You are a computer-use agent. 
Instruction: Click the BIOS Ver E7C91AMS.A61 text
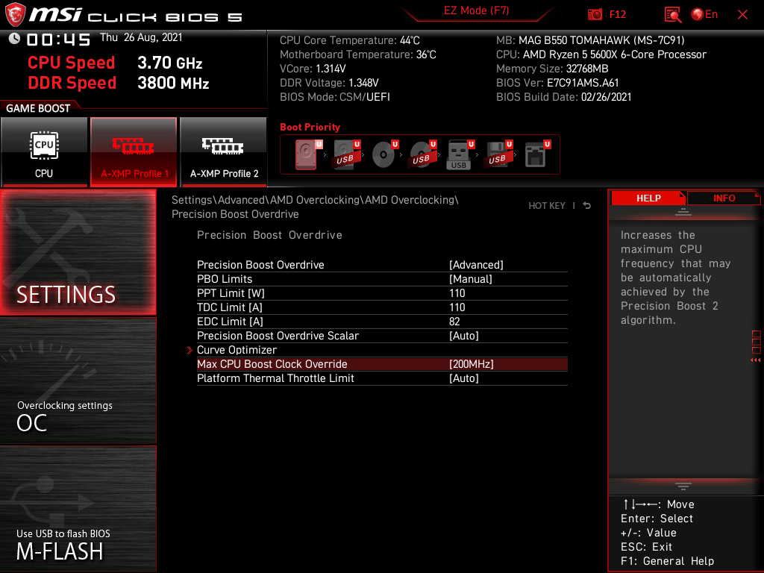[x=557, y=83]
